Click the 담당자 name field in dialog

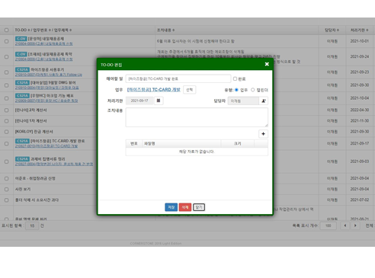243,101
